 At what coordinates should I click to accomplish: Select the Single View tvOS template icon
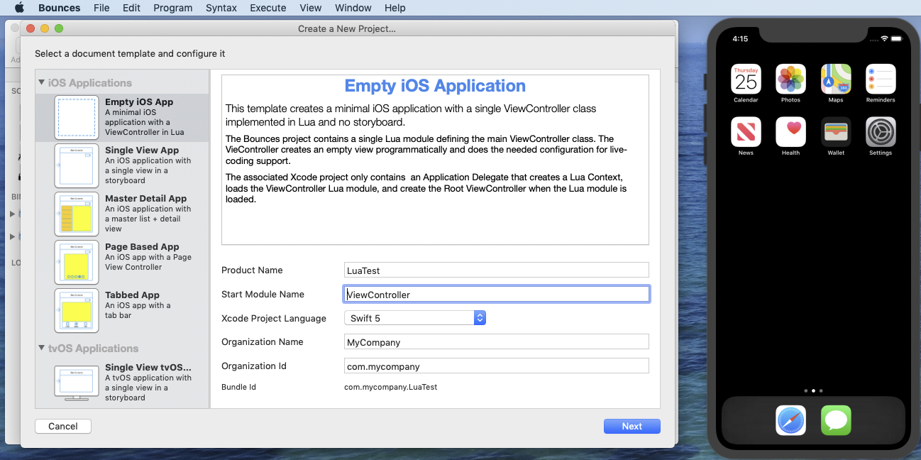77,383
